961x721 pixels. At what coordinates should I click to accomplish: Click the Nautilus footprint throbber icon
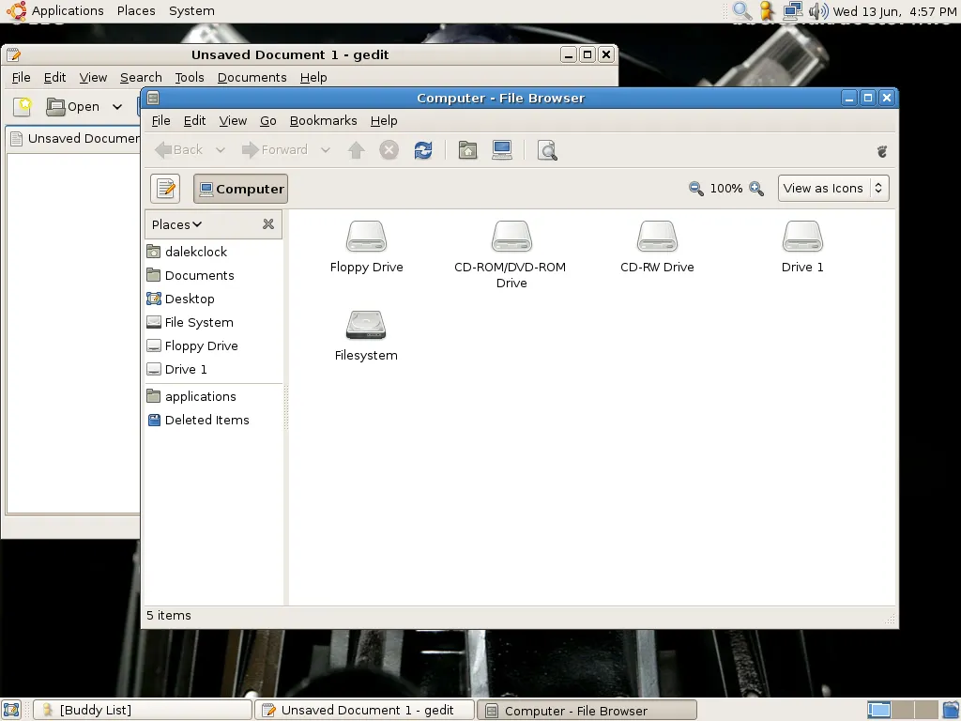[882, 151]
